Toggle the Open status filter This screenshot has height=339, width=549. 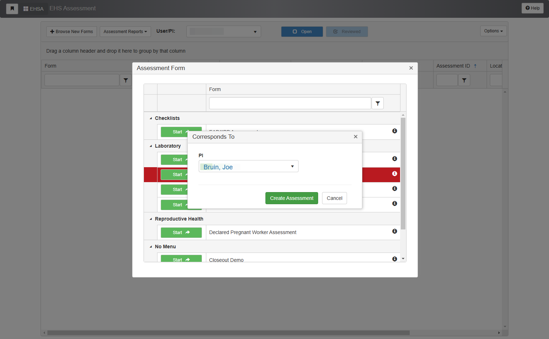click(x=302, y=32)
